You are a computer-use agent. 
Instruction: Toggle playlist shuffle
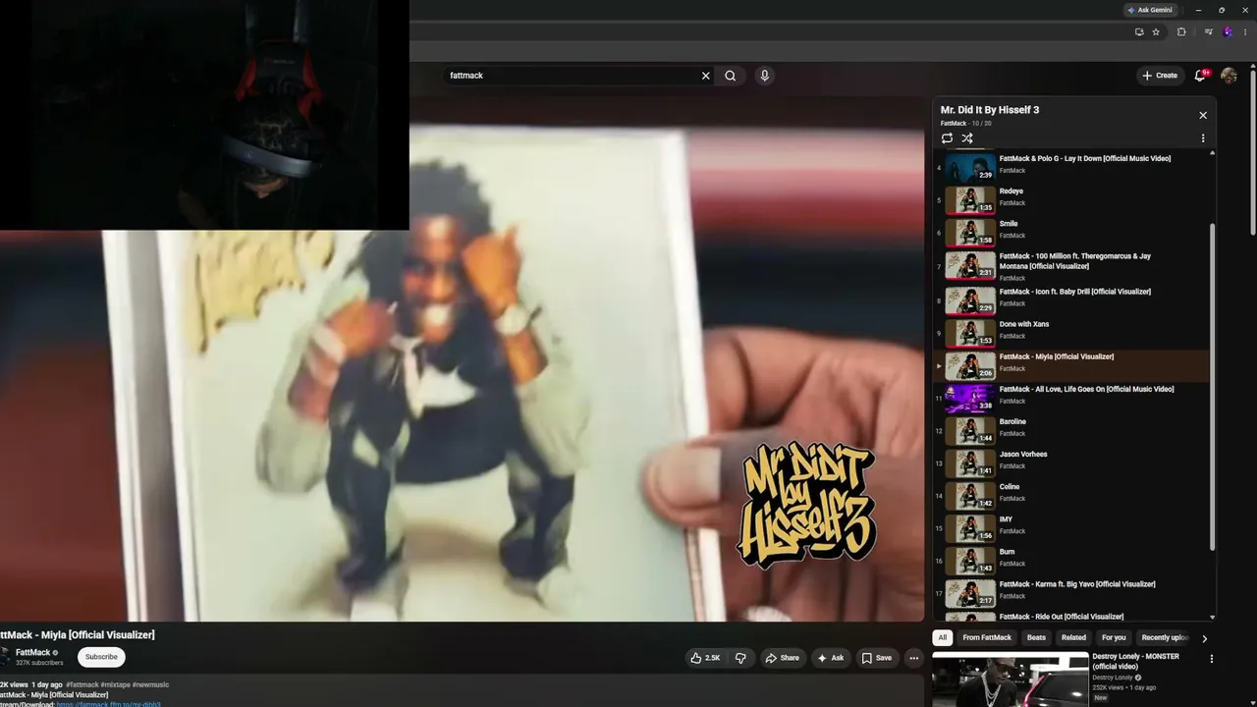pos(967,138)
